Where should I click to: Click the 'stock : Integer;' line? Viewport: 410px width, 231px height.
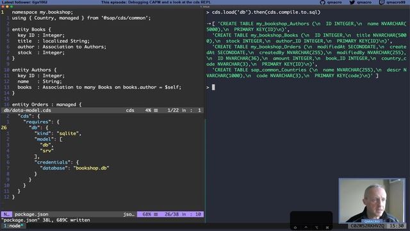[41, 53]
